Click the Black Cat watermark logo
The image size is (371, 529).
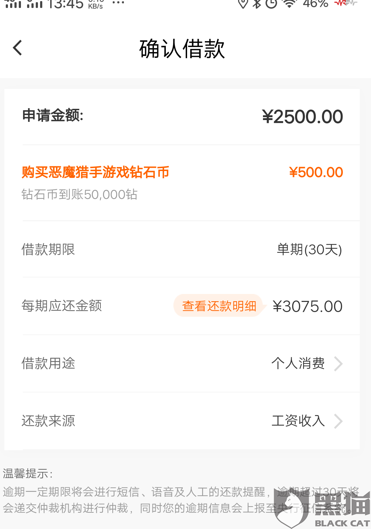point(322,508)
